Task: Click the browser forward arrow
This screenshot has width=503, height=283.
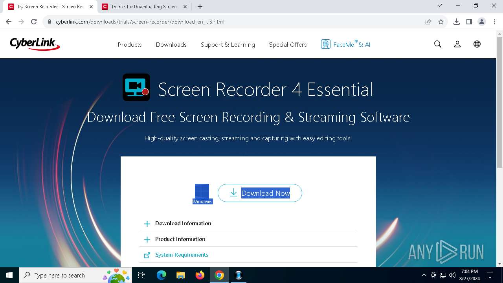Action: click(x=21, y=22)
